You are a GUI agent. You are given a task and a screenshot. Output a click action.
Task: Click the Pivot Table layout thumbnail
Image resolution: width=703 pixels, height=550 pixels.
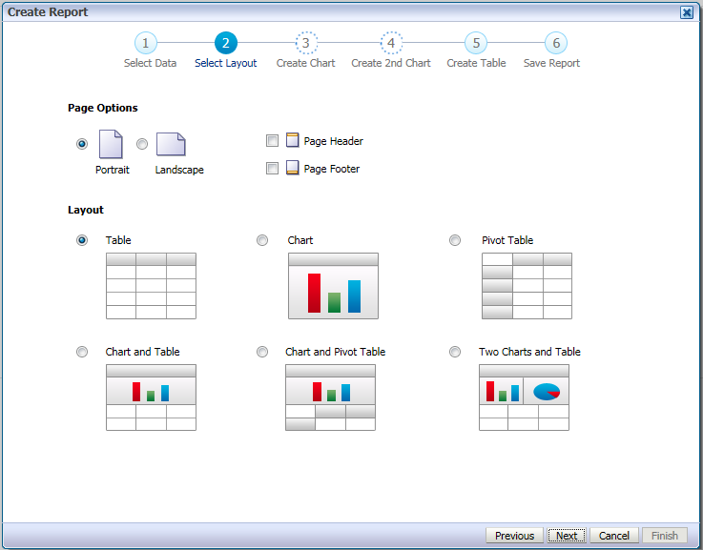(527, 286)
